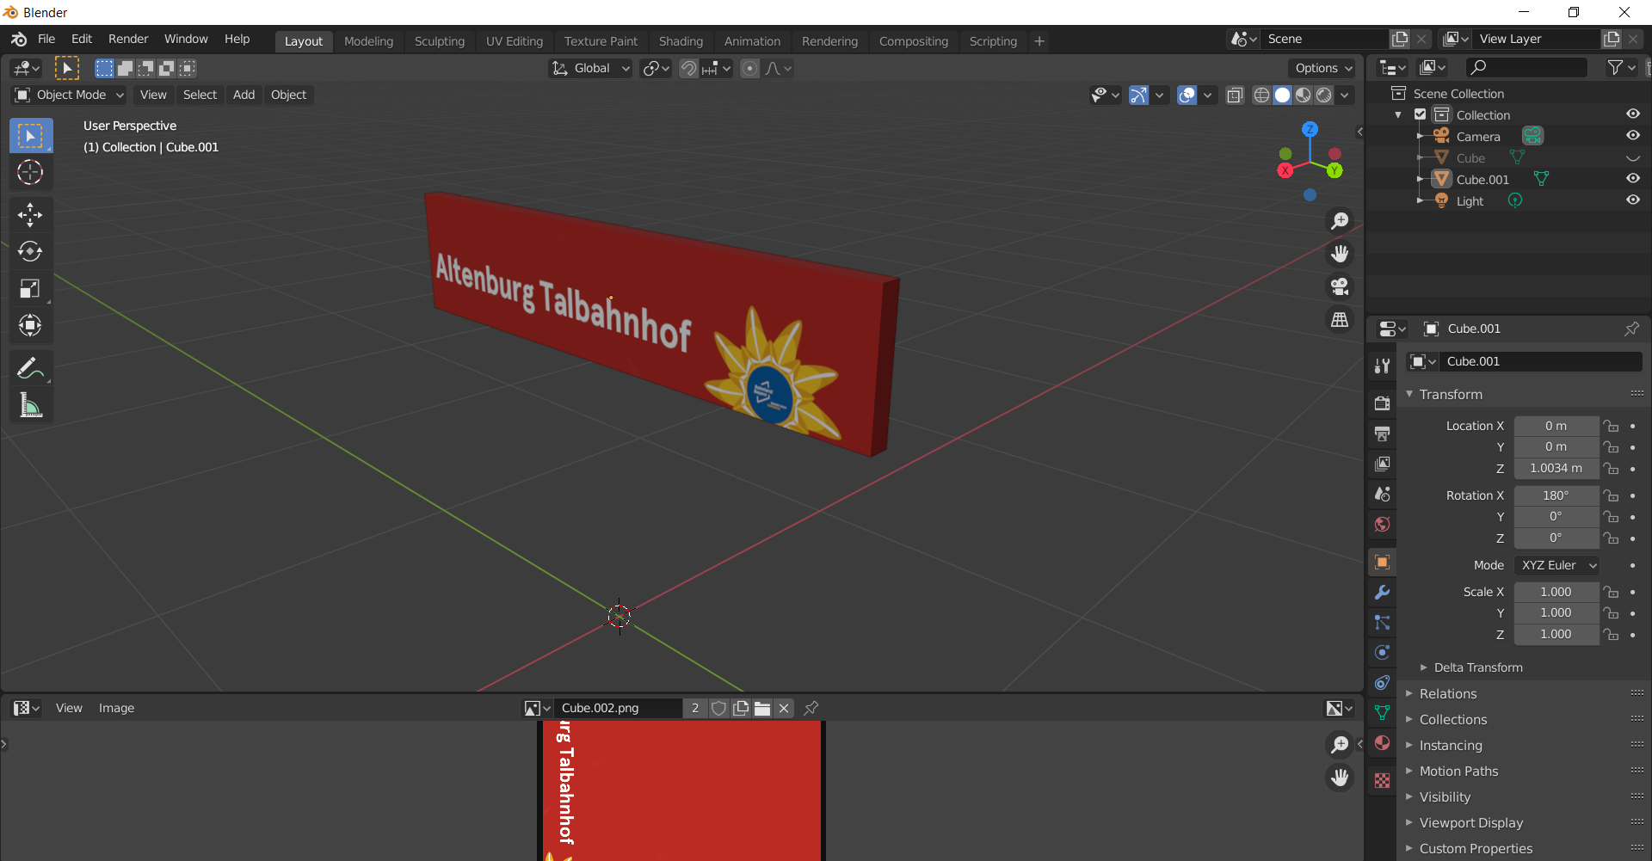Screen dimensions: 1652x861
Task: Select the Measure tool
Action: click(30, 405)
